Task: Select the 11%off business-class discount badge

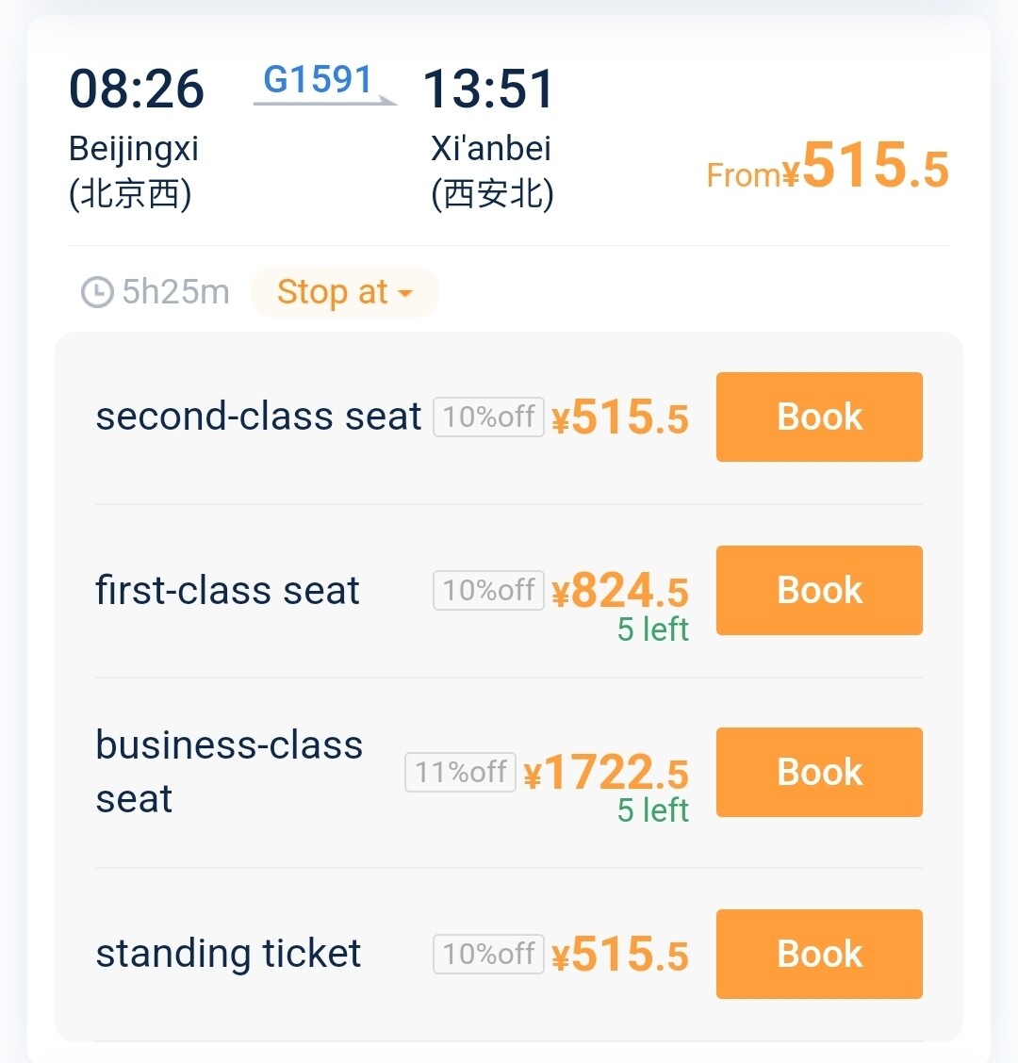Action: [x=460, y=772]
